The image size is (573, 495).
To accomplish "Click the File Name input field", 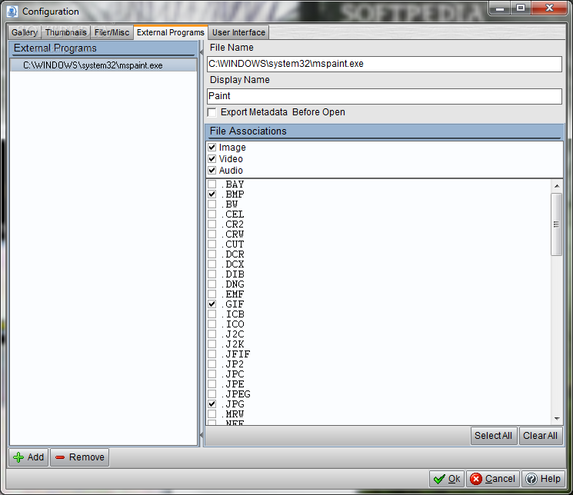I will [x=384, y=64].
